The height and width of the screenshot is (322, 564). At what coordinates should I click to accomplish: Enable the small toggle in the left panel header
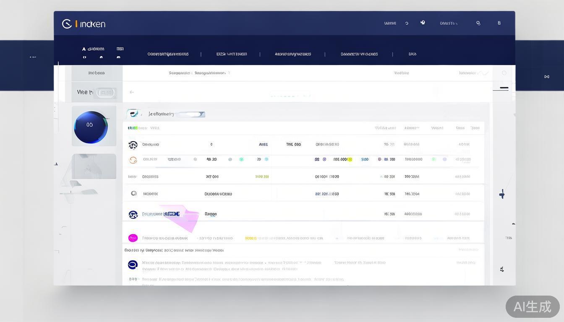[x=106, y=92]
